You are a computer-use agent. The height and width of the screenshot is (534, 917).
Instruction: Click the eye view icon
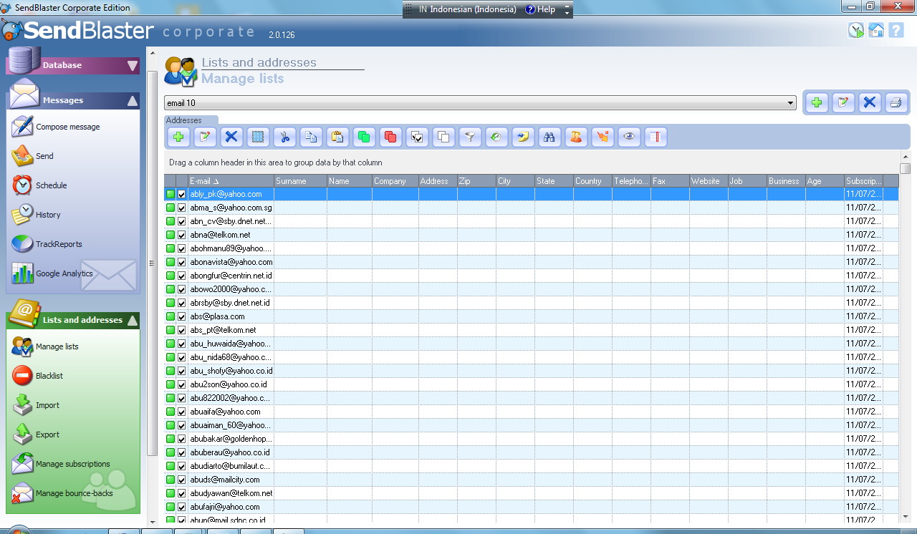(x=629, y=137)
